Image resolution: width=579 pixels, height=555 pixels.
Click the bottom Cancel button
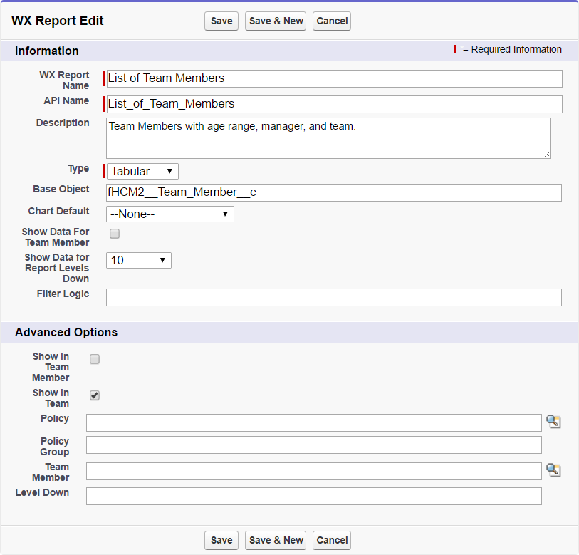tap(332, 540)
